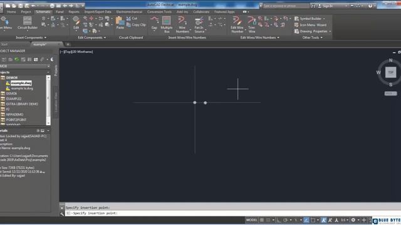
Task: Select the Trim Wire tool
Action: [252, 24]
